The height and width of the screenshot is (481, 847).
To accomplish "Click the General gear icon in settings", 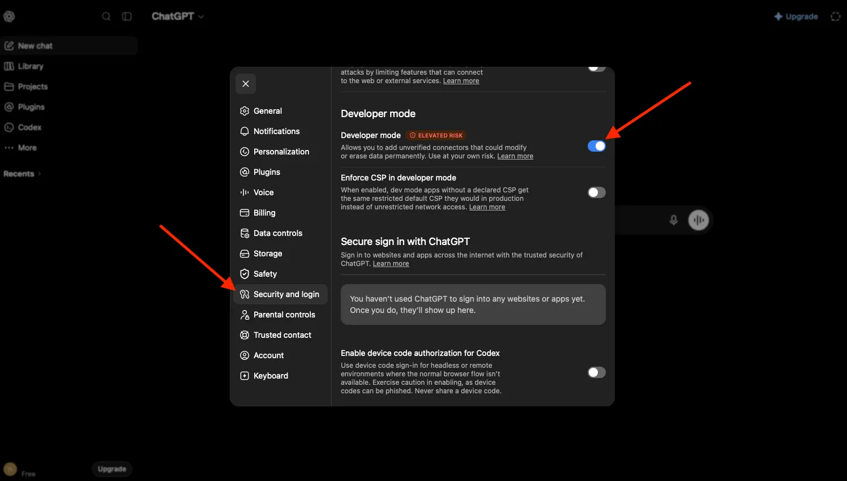I will (x=245, y=111).
